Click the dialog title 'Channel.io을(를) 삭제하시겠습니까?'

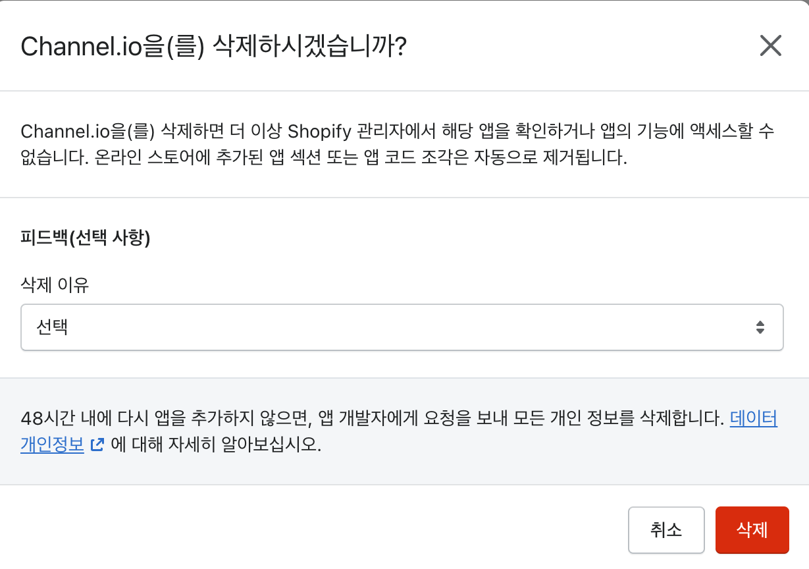pos(213,47)
